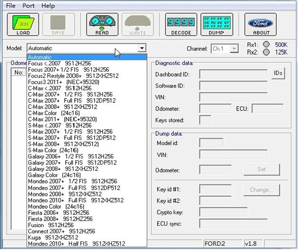Click the ECU field
Screen dimensions: 298x250
268,109
